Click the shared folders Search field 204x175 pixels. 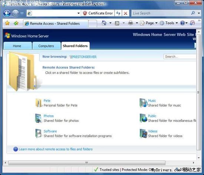(x=180, y=57)
